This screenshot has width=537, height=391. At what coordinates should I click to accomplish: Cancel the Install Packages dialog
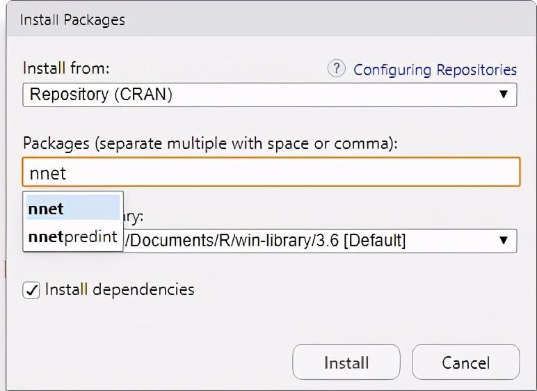point(465,362)
